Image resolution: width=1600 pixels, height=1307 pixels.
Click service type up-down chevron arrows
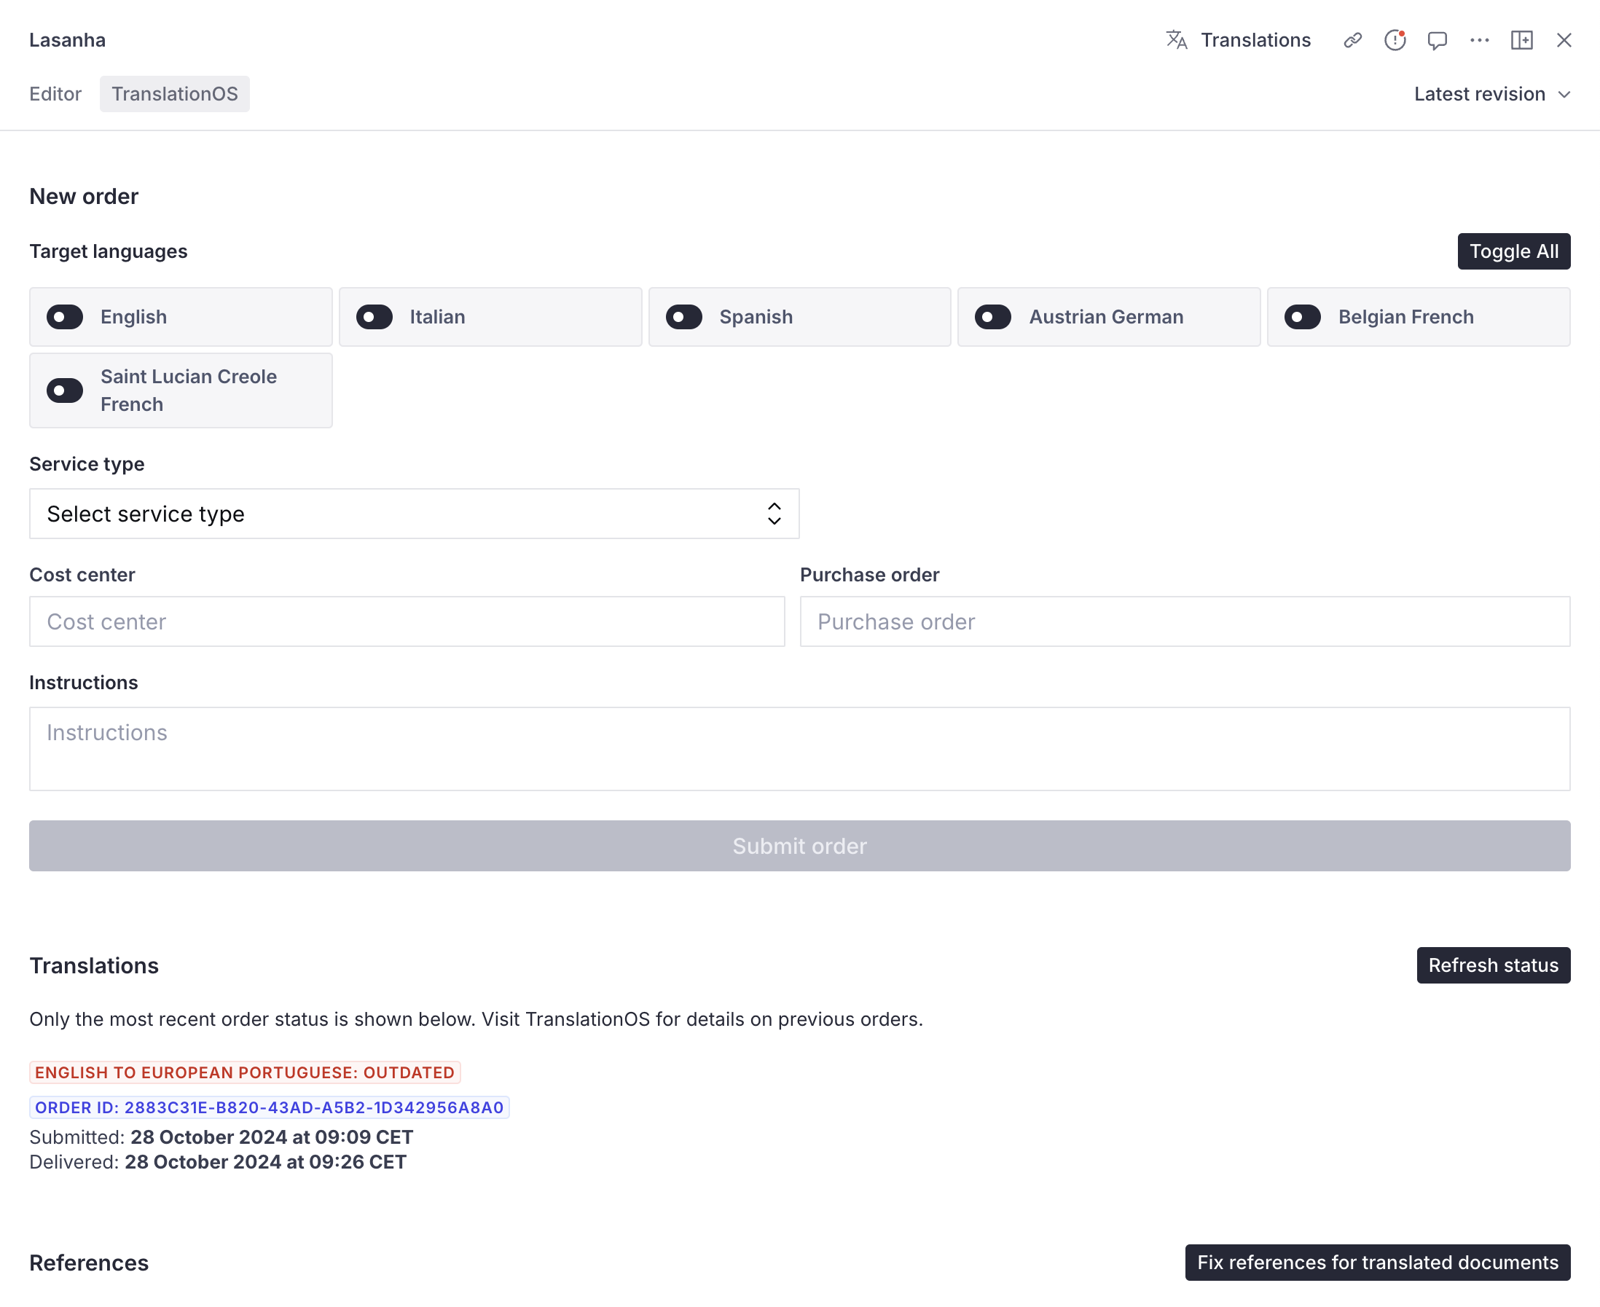click(774, 514)
